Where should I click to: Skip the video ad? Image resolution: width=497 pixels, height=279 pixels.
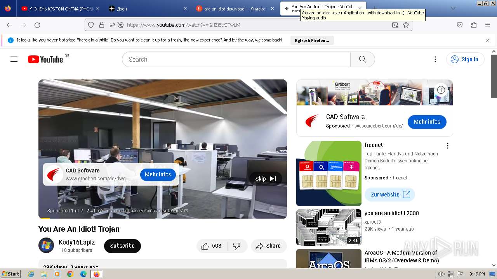click(266, 179)
